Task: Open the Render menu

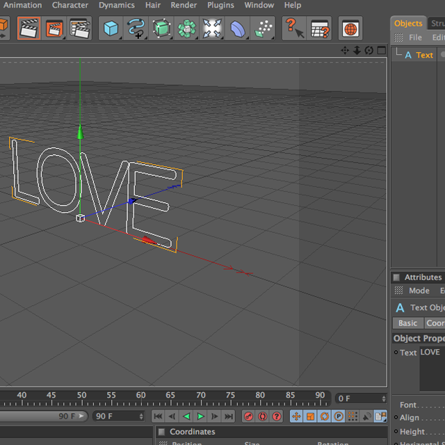Action: pos(184,5)
